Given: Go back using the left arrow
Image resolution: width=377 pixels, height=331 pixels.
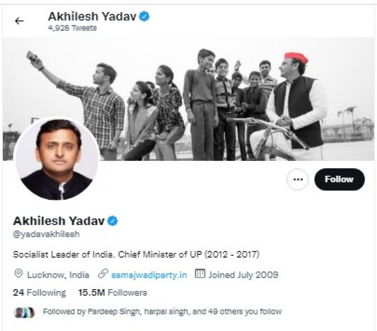Looking at the screenshot, I should pos(19,21).
